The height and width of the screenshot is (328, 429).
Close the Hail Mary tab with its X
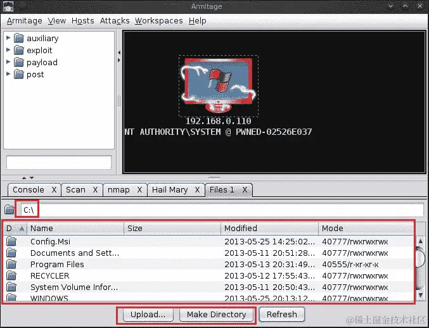tap(197, 190)
